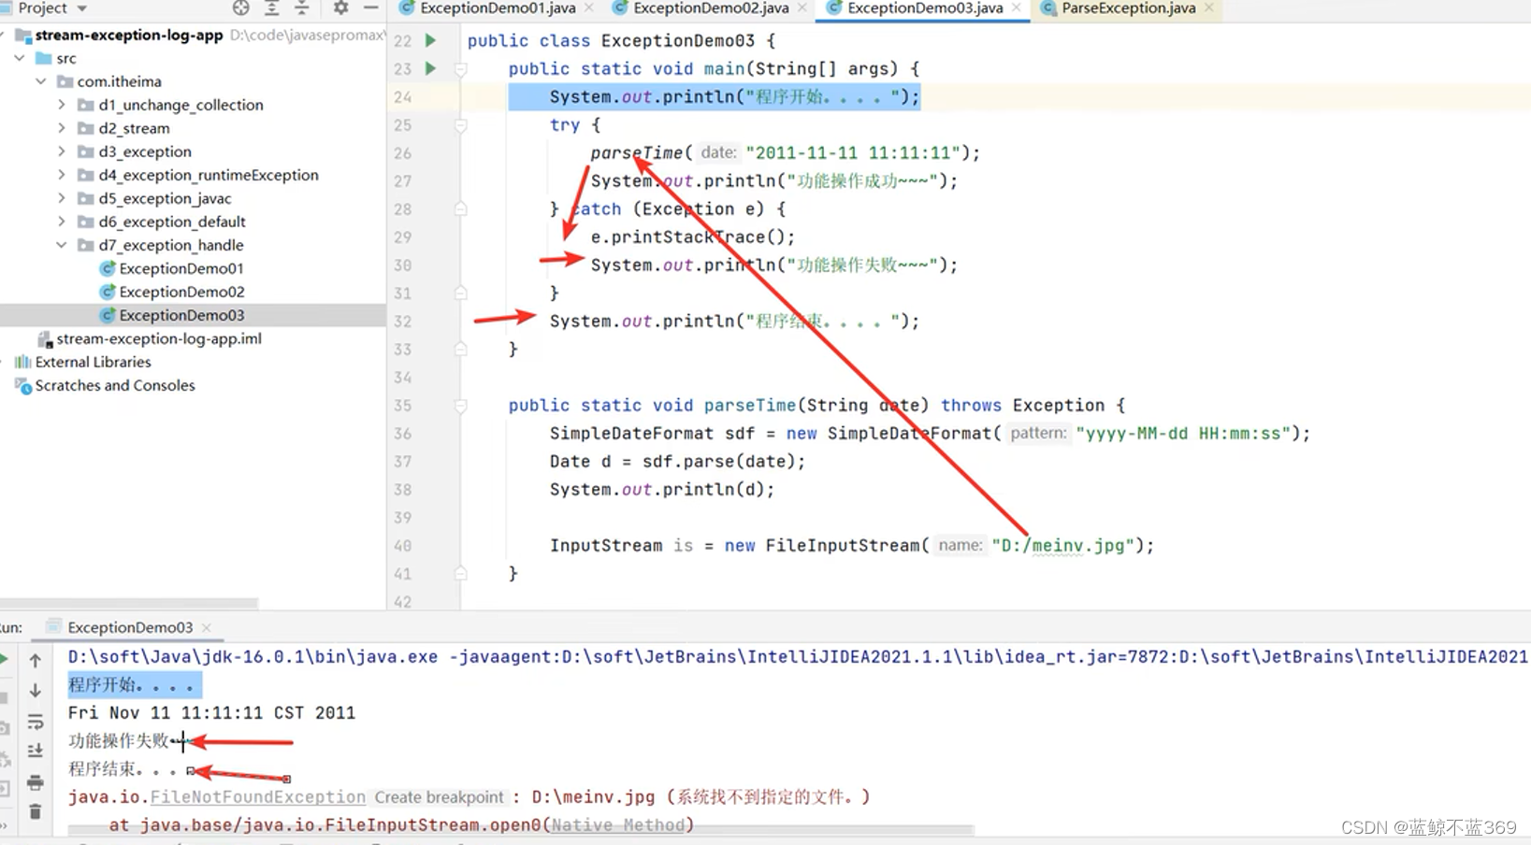Expand the d2_stream folder
The height and width of the screenshot is (845, 1531).
62,128
